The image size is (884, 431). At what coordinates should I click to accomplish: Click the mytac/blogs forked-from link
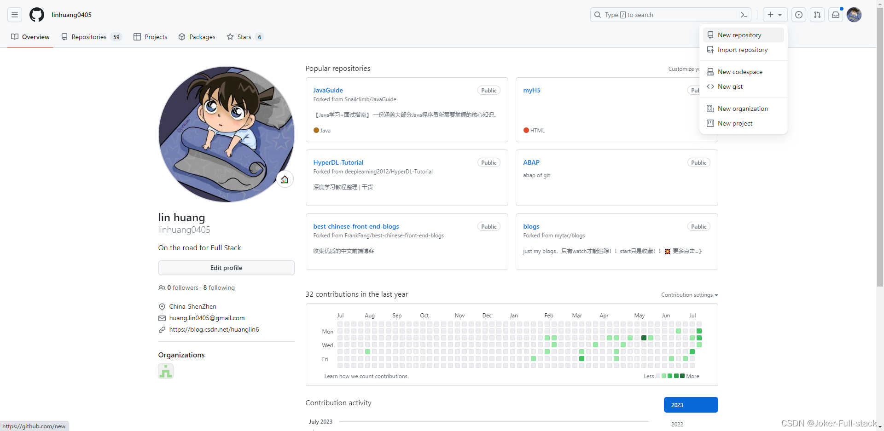[570, 236]
